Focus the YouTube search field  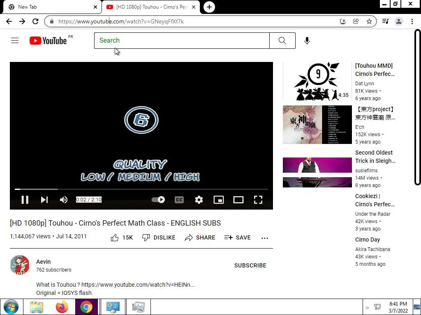(x=182, y=41)
